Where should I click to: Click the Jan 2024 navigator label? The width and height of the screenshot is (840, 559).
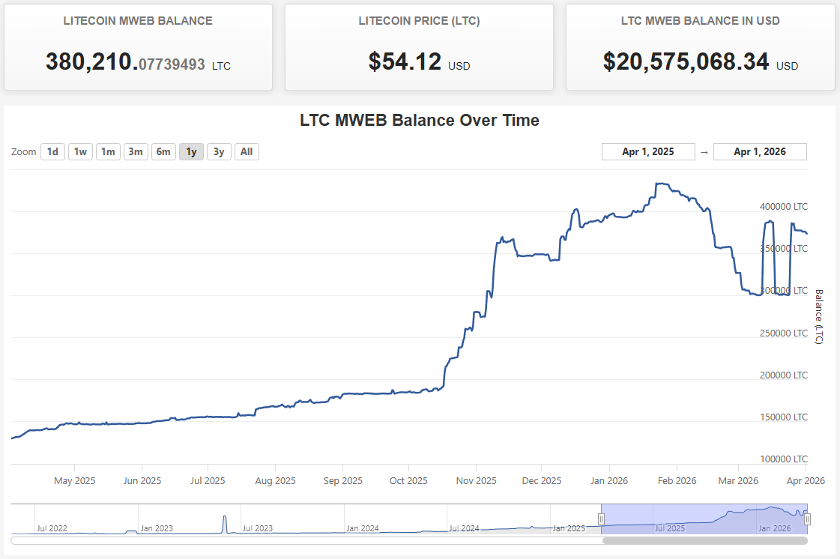362,528
